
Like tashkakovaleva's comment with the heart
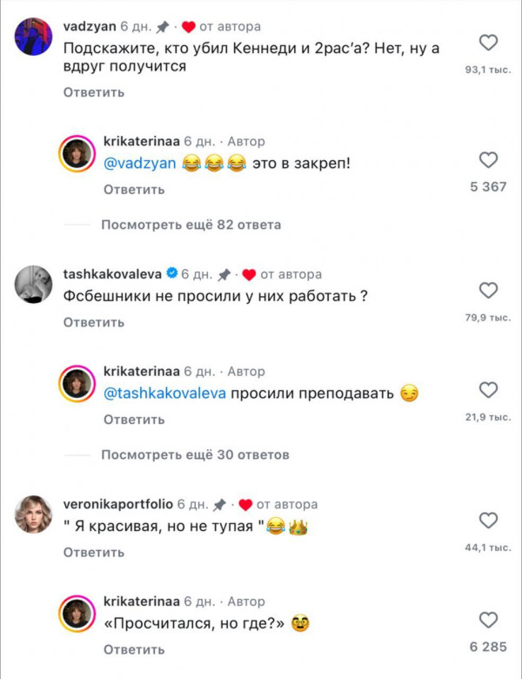tap(489, 291)
